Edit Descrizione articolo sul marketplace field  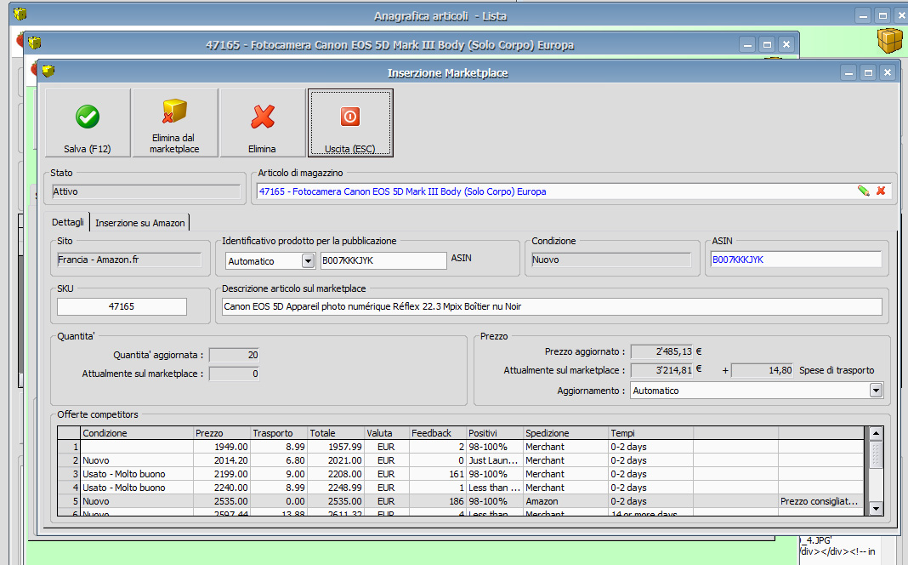551,306
